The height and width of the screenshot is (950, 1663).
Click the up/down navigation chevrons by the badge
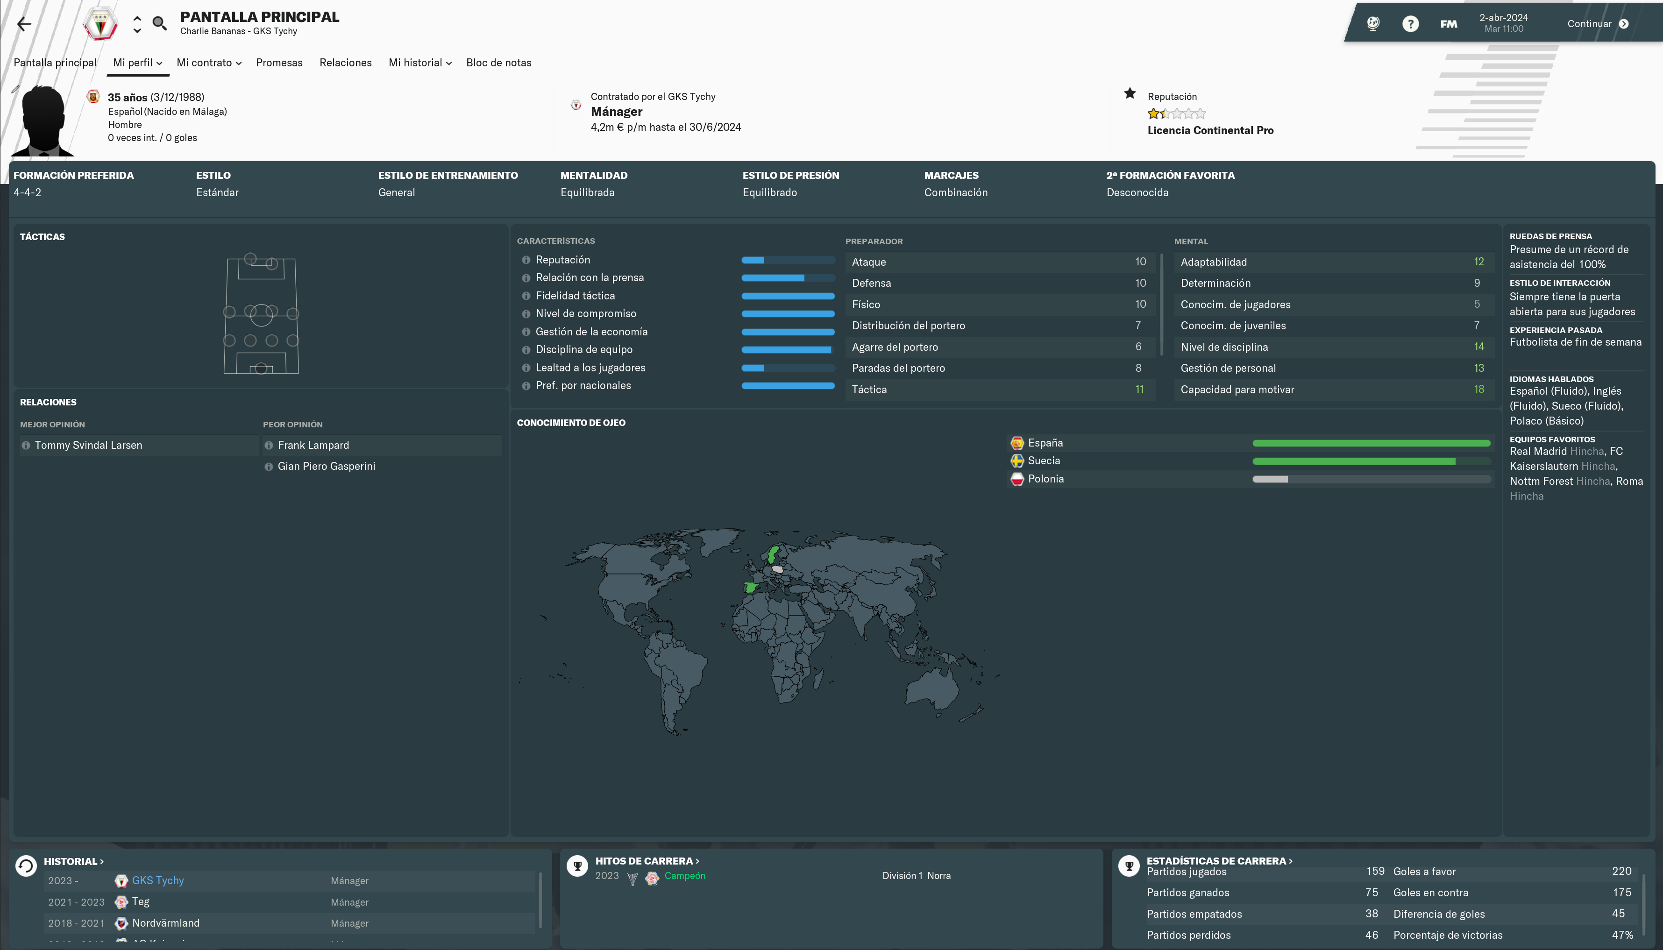coord(137,24)
